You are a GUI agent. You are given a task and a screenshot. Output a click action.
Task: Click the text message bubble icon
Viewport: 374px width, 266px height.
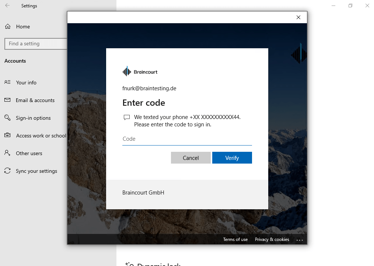point(127,118)
